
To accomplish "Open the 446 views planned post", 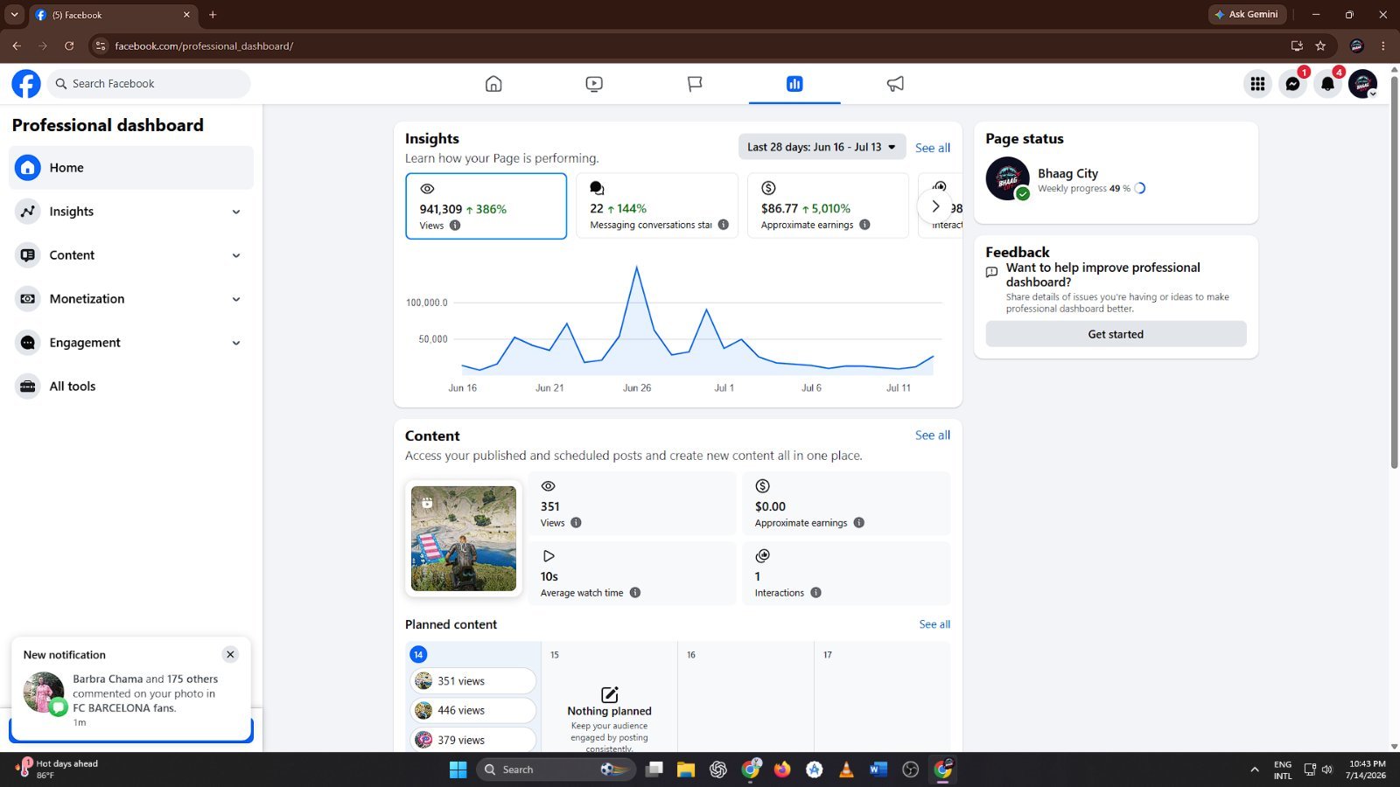I will click(x=472, y=711).
